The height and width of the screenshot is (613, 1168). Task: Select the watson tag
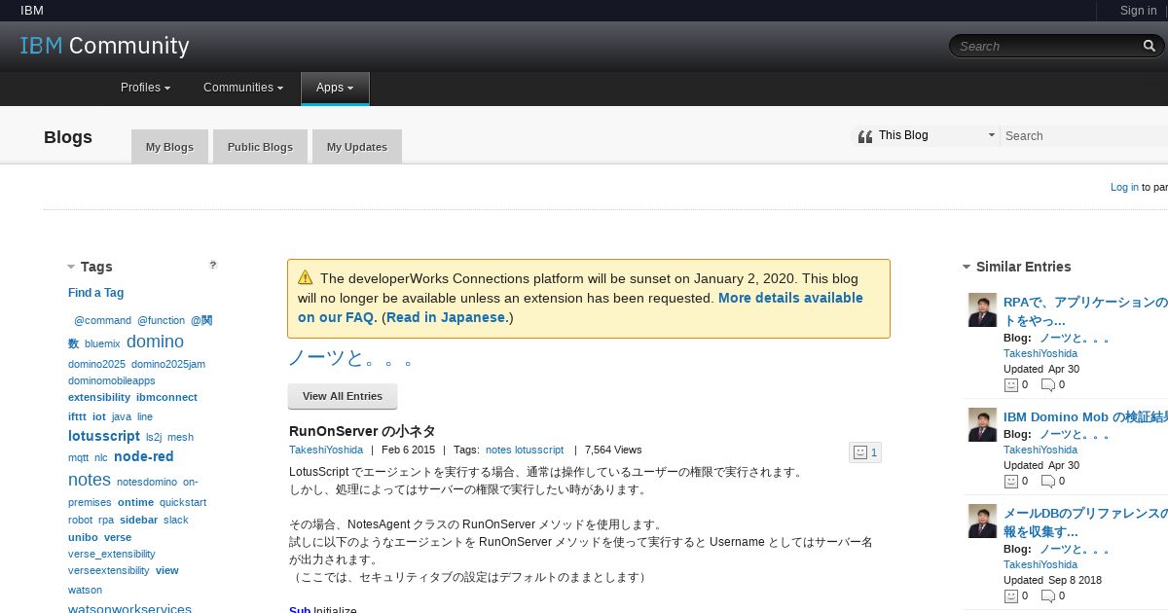(85, 590)
